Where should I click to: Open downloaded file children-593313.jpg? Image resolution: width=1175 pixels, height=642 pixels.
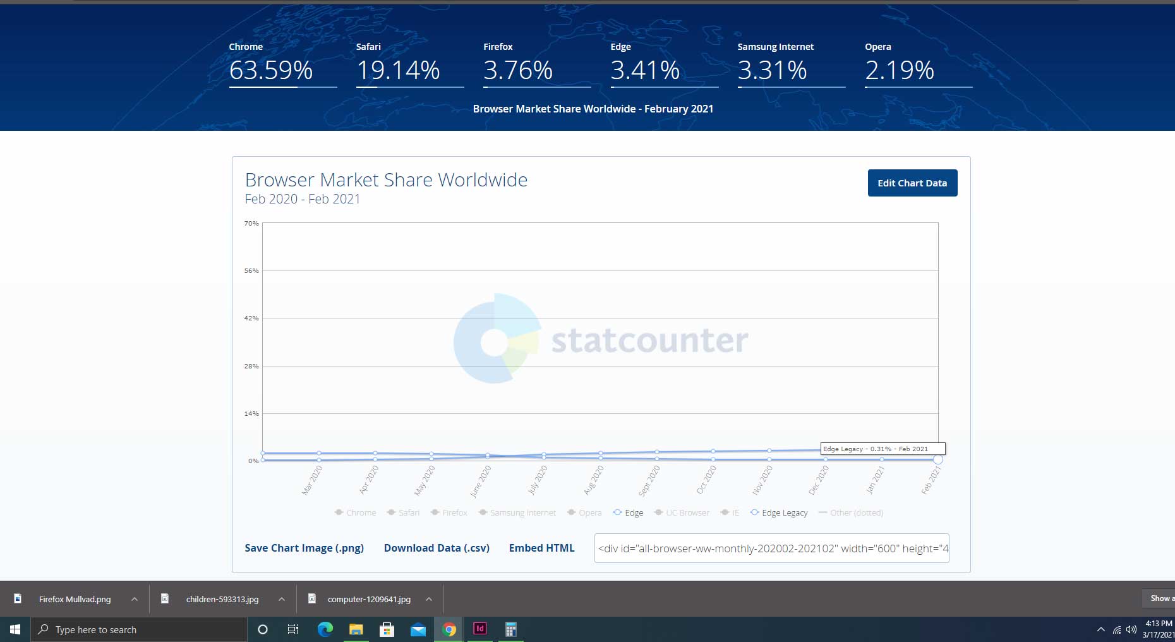pyautogui.click(x=222, y=599)
